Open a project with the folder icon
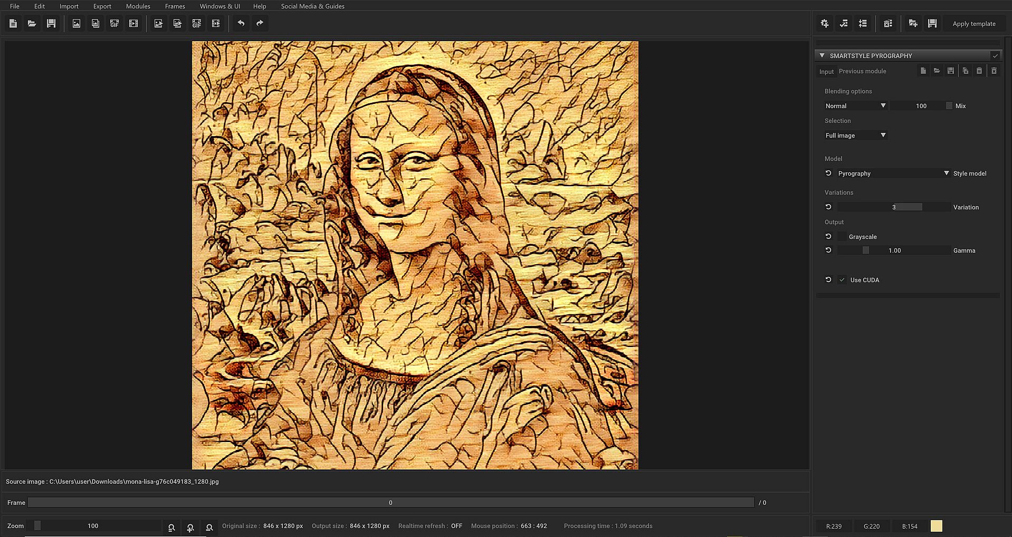This screenshot has width=1012, height=537. tap(32, 23)
